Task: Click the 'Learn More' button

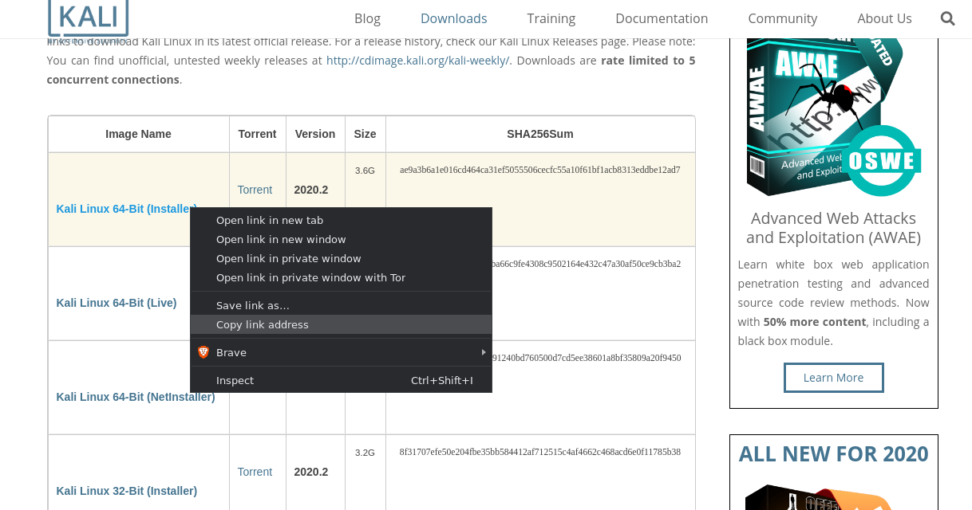Action: pyautogui.click(x=833, y=378)
